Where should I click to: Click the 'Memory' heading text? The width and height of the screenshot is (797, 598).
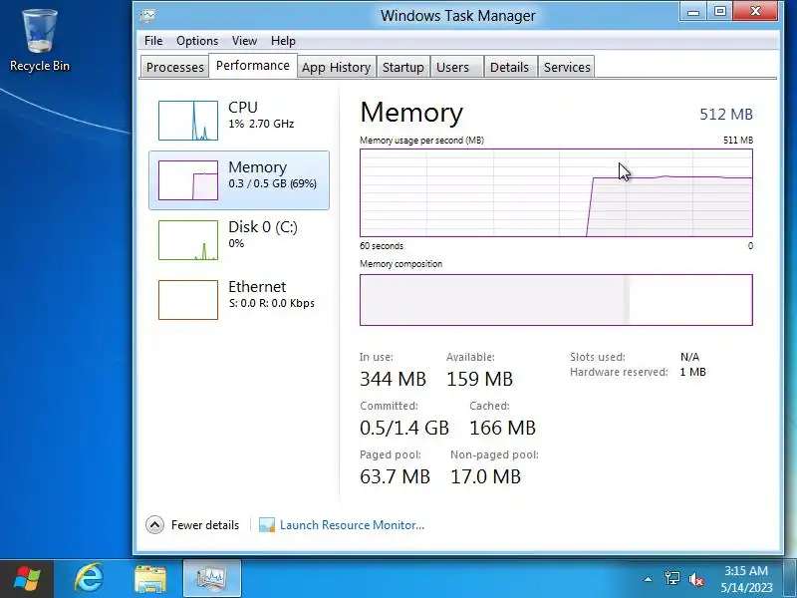pyautogui.click(x=411, y=113)
